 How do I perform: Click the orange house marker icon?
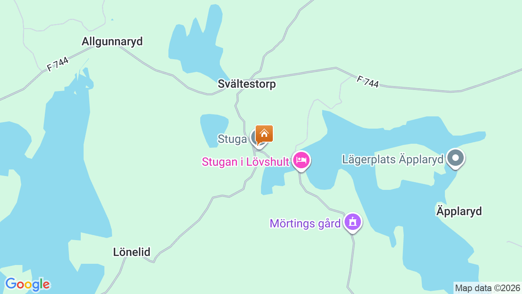tap(264, 134)
